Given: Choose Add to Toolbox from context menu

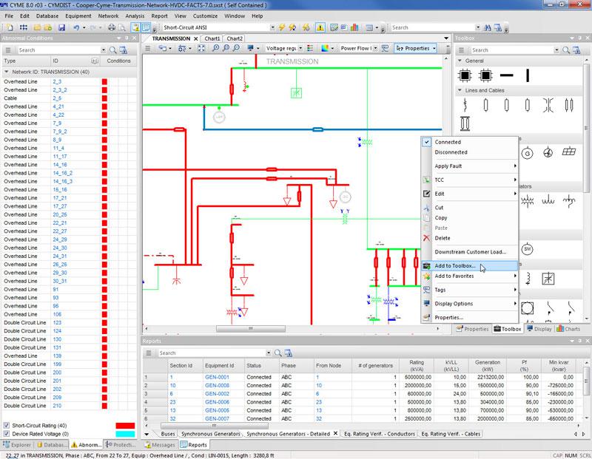Looking at the screenshot, I should tap(455, 265).
